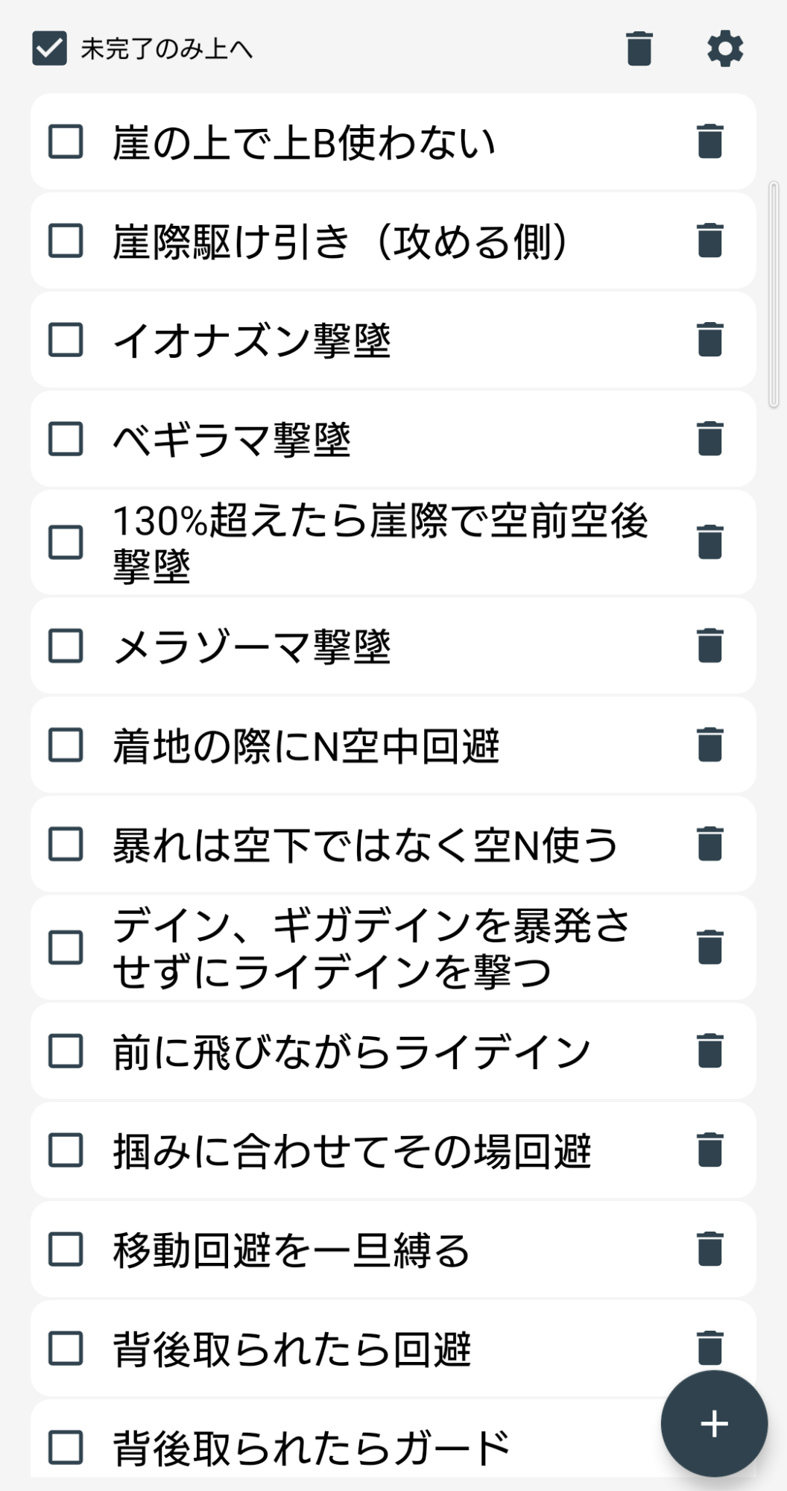Delete the 着地の際にN空中回避 item
787x1491 pixels.
709,745
